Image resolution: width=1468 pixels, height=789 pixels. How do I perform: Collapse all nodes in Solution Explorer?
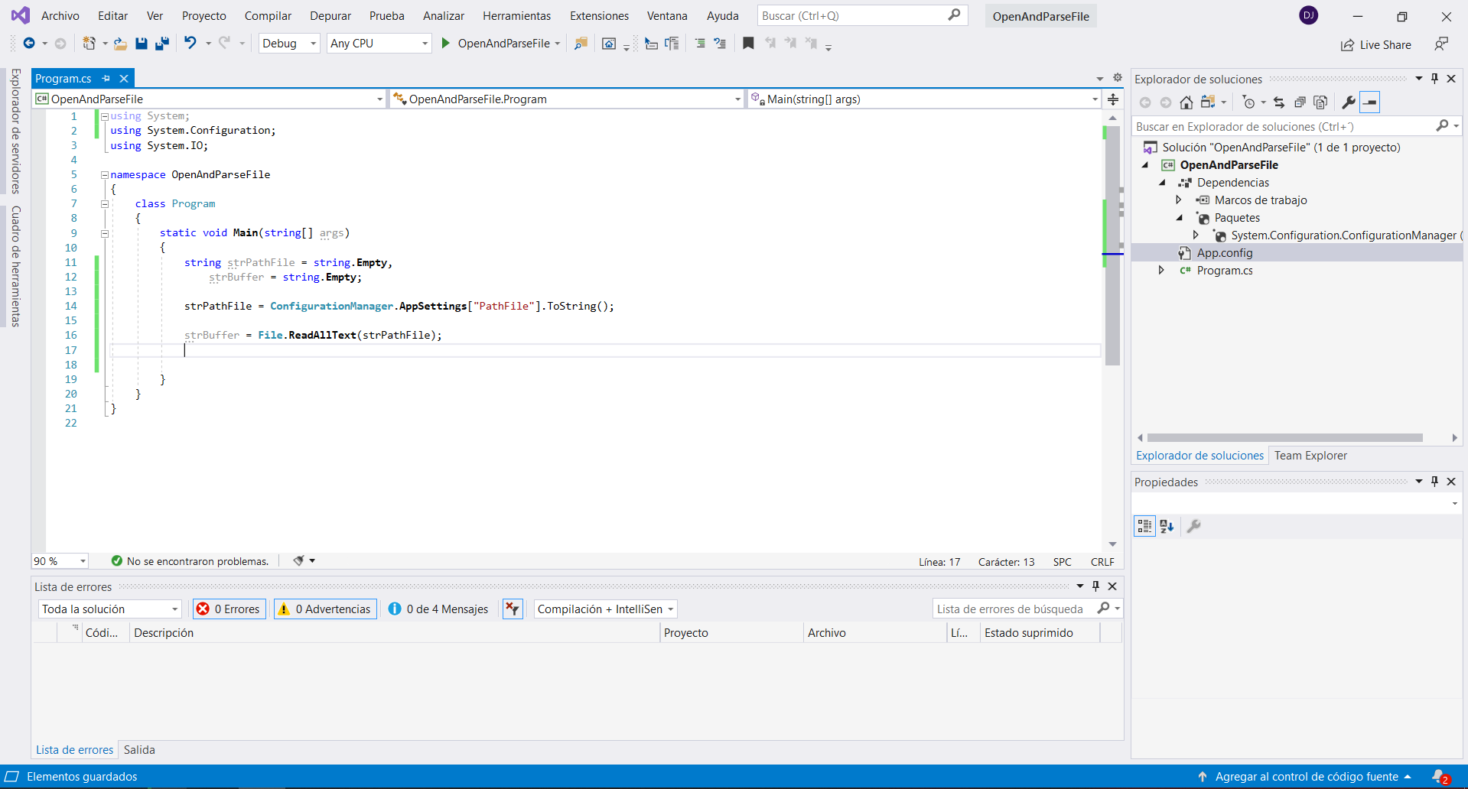(1300, 102)
